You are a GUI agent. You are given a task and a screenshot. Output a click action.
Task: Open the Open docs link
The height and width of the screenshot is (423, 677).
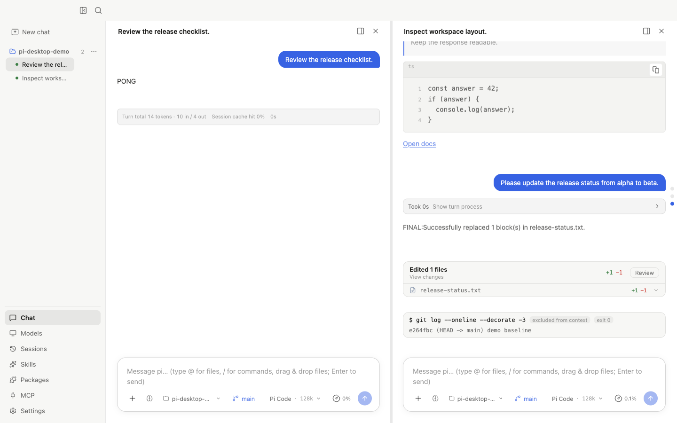[419, 144]
